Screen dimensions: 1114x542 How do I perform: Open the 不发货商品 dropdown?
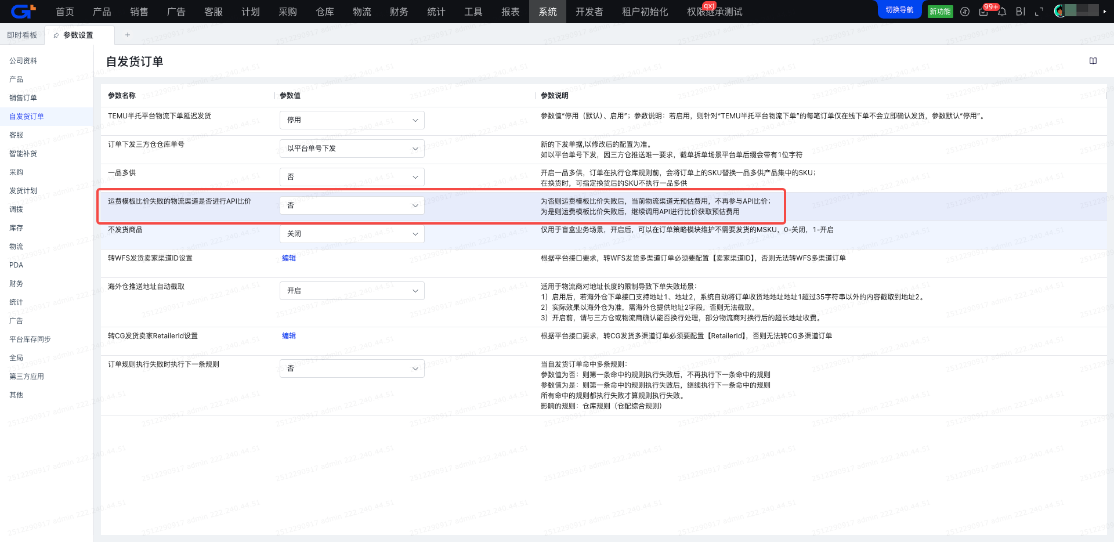[x=352, y=234]
